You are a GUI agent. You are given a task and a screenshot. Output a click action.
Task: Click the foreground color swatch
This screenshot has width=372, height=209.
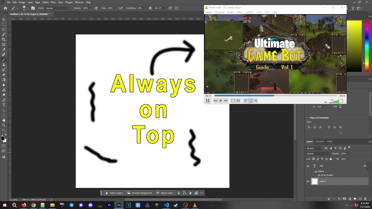[3, 139]
